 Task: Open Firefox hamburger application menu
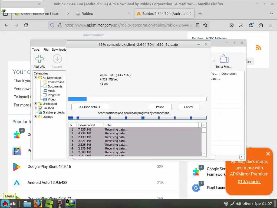[x=270, y=25]
